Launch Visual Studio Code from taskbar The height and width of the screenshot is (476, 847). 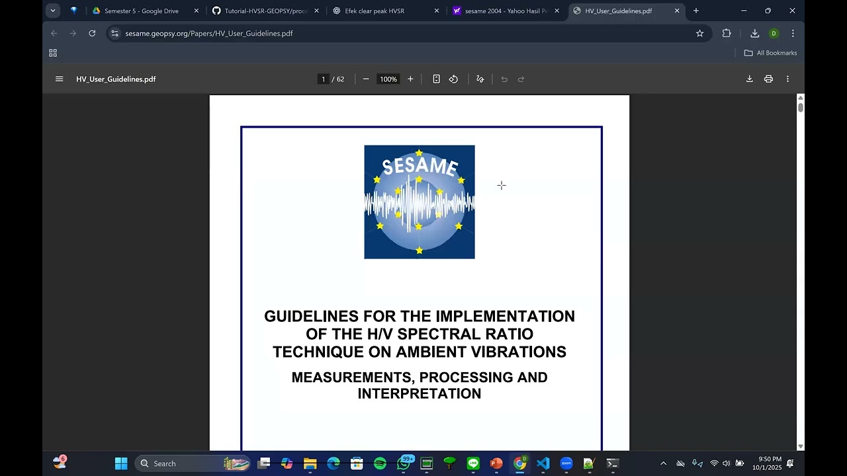(543, 463)
